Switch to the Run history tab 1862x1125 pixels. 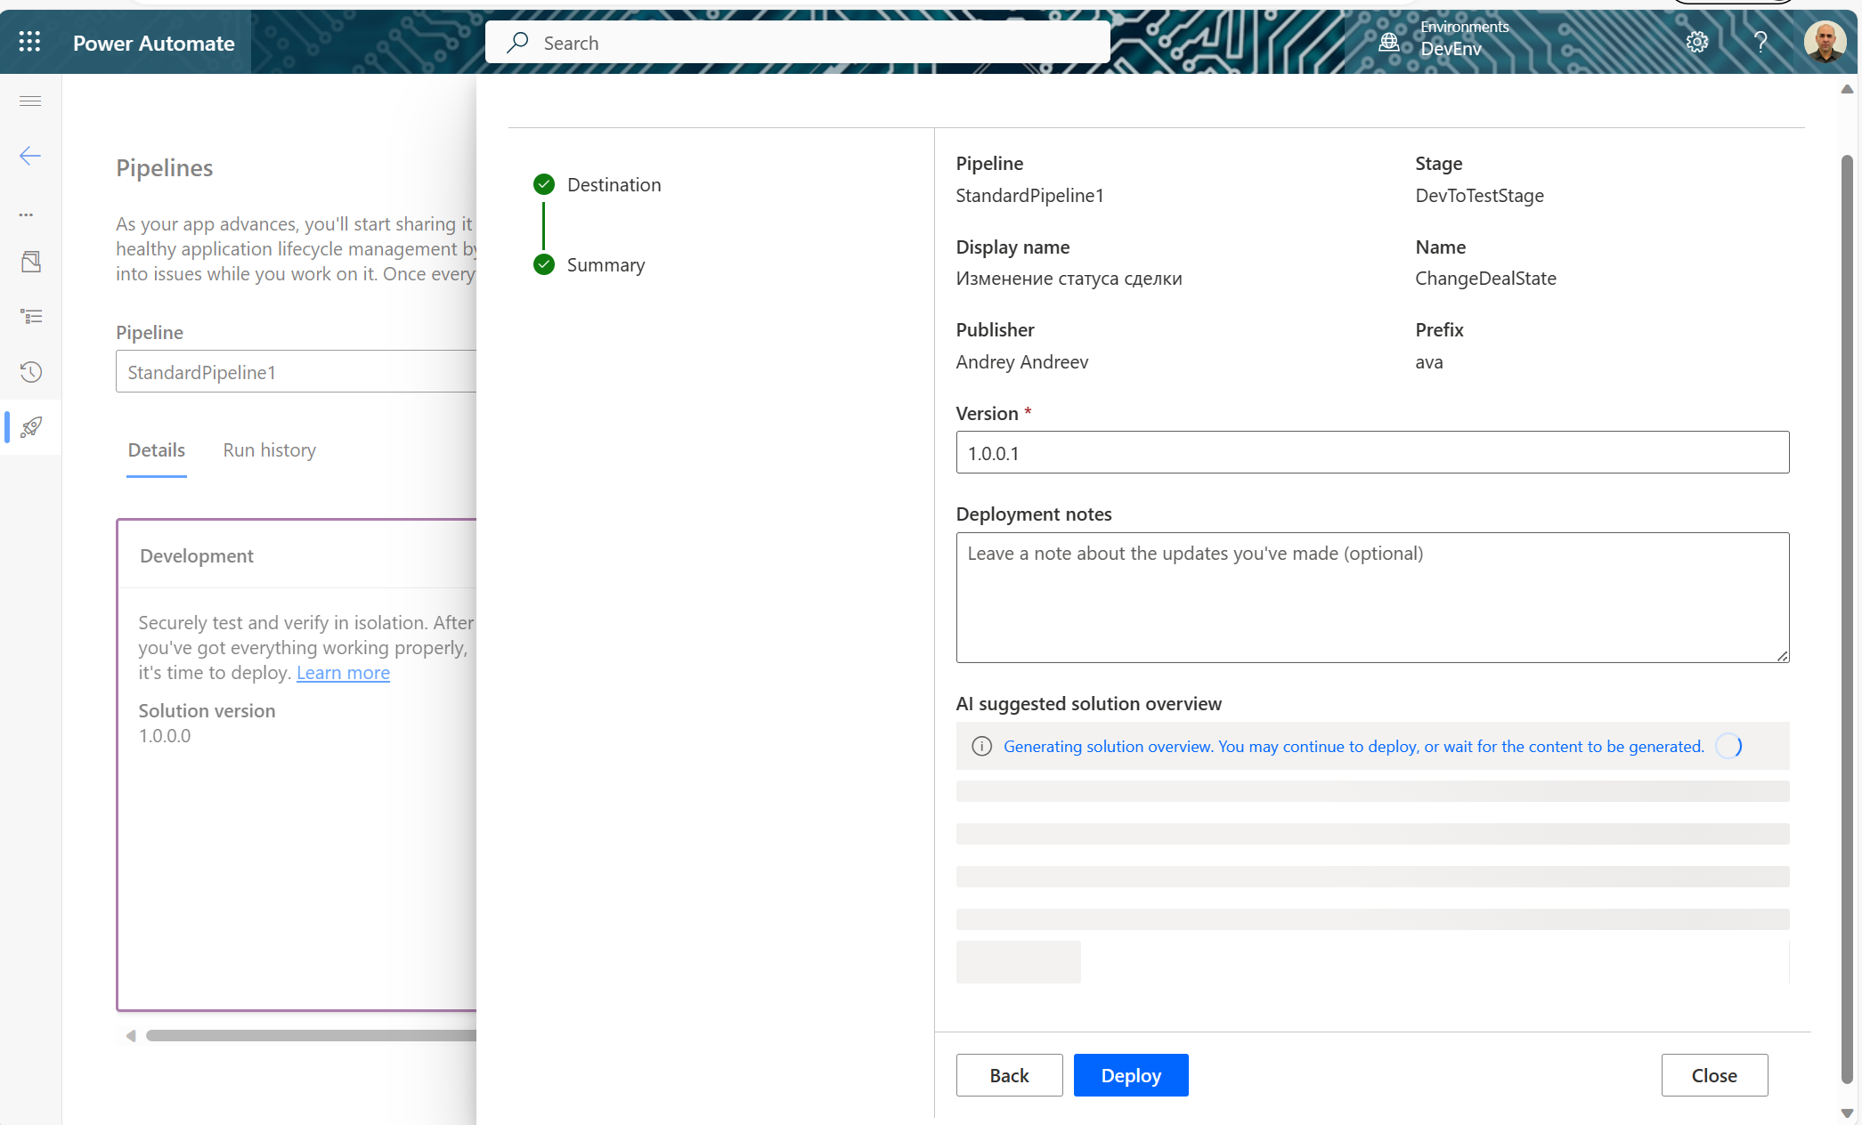pos(269,450)
